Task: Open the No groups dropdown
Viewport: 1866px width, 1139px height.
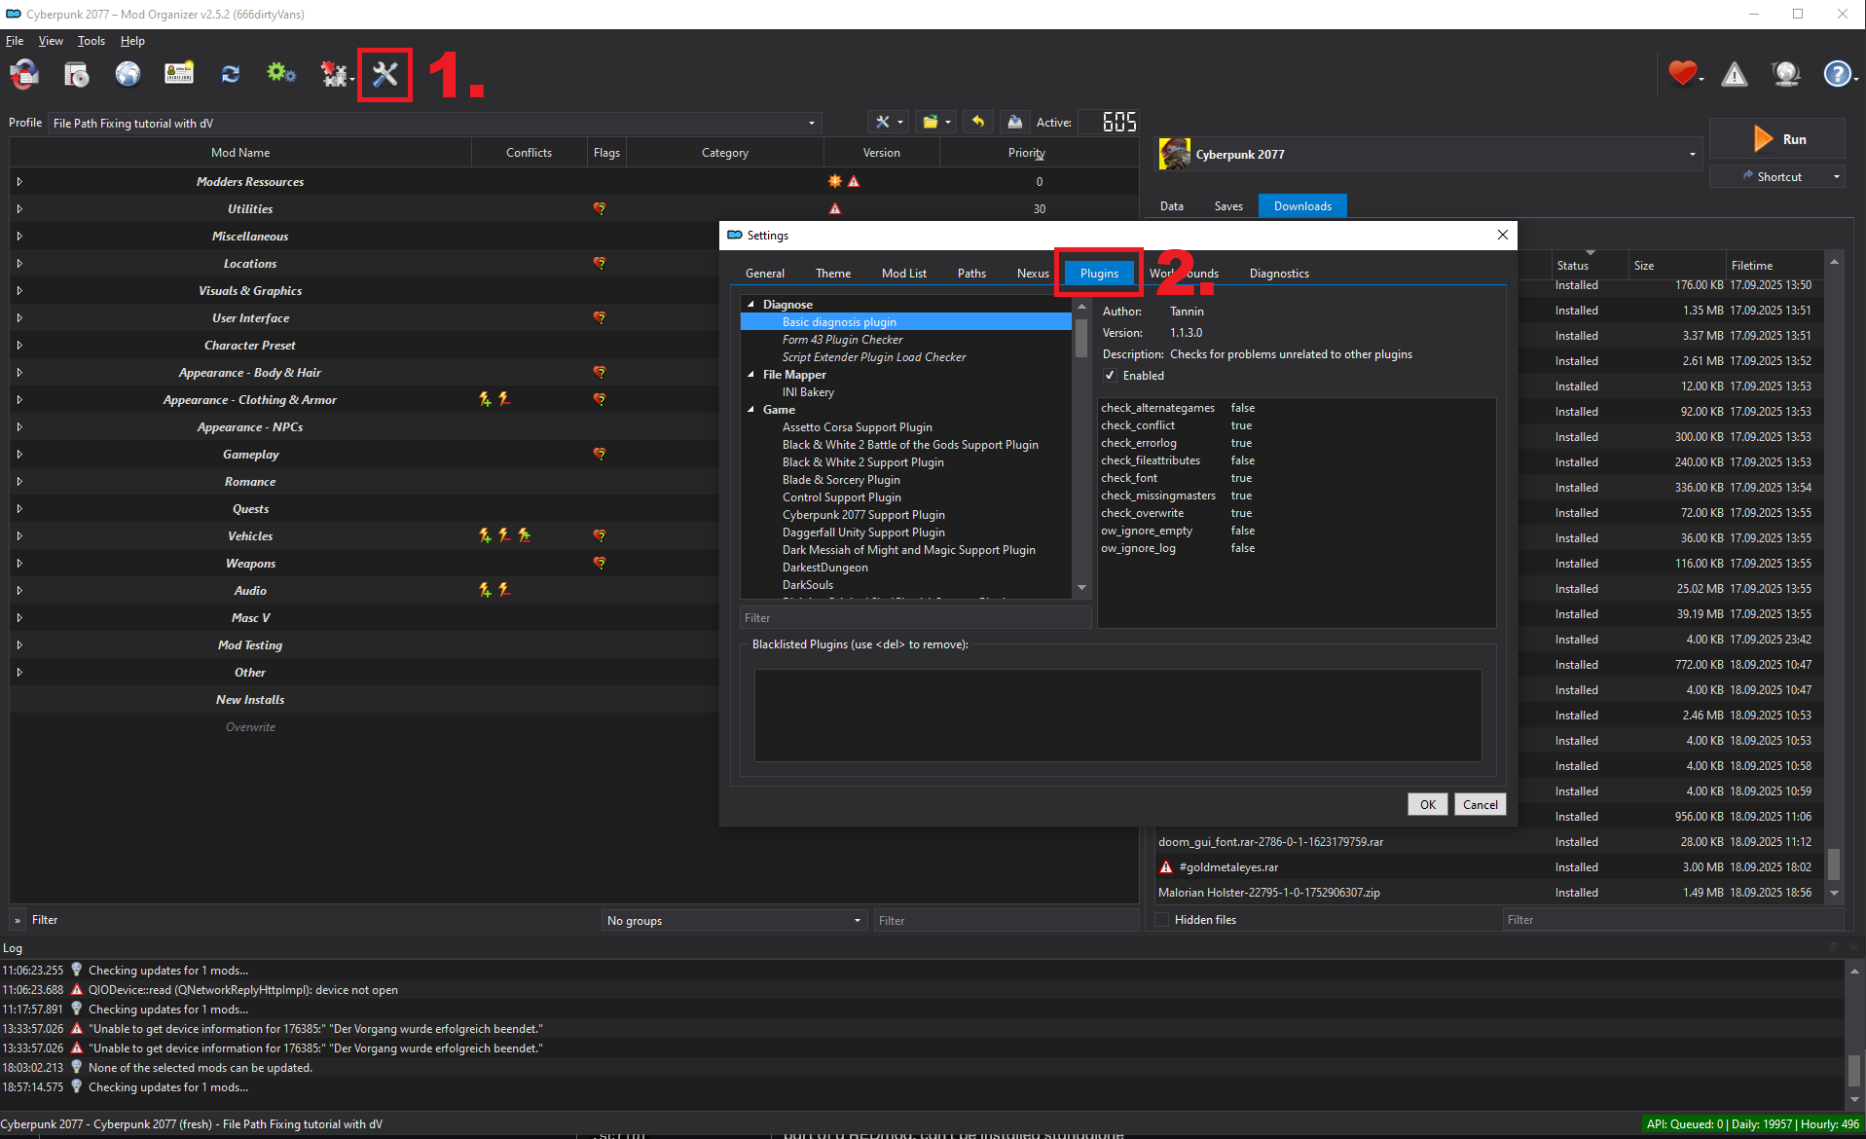Action: click(x=734, y=921)
